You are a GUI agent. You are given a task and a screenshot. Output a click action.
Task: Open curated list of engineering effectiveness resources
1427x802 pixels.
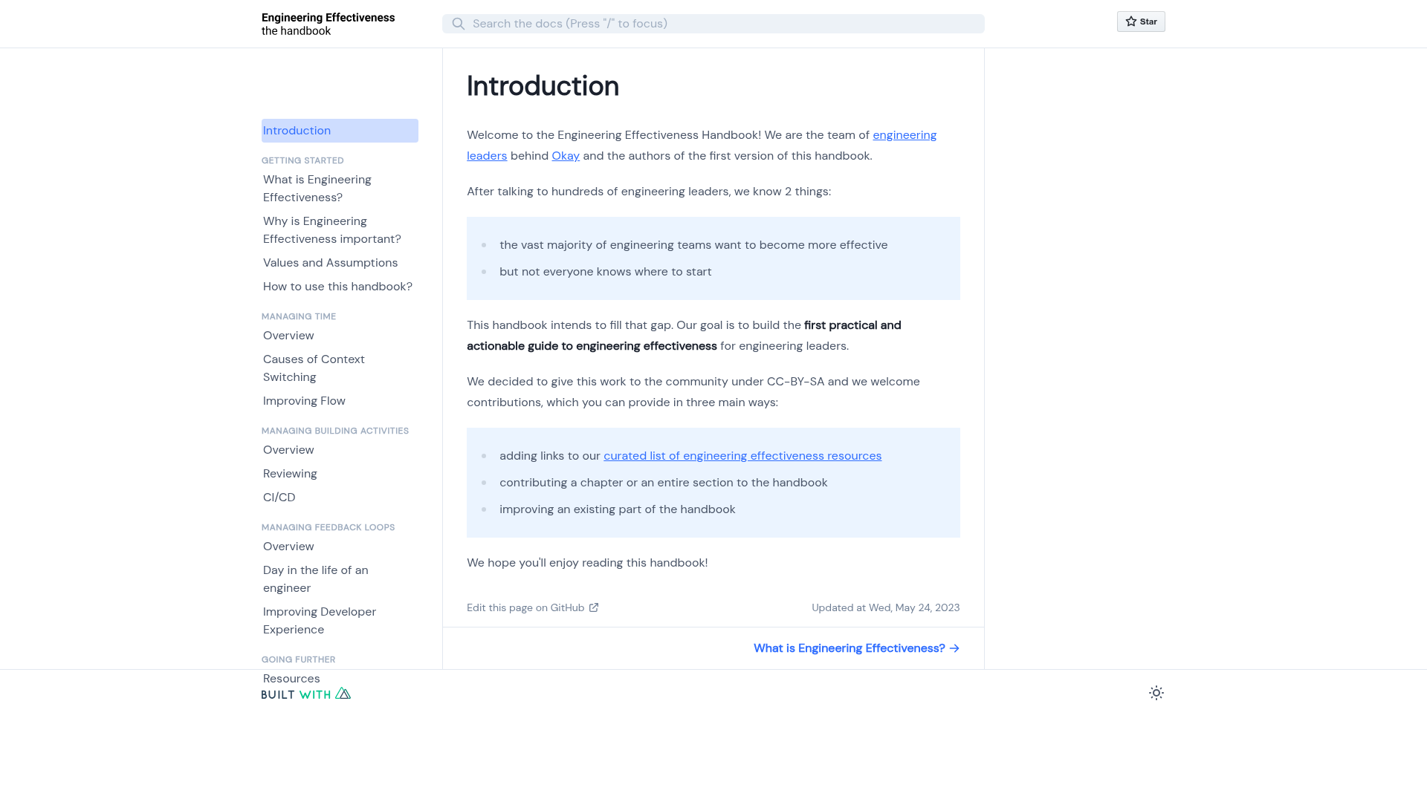click(742, 456)
